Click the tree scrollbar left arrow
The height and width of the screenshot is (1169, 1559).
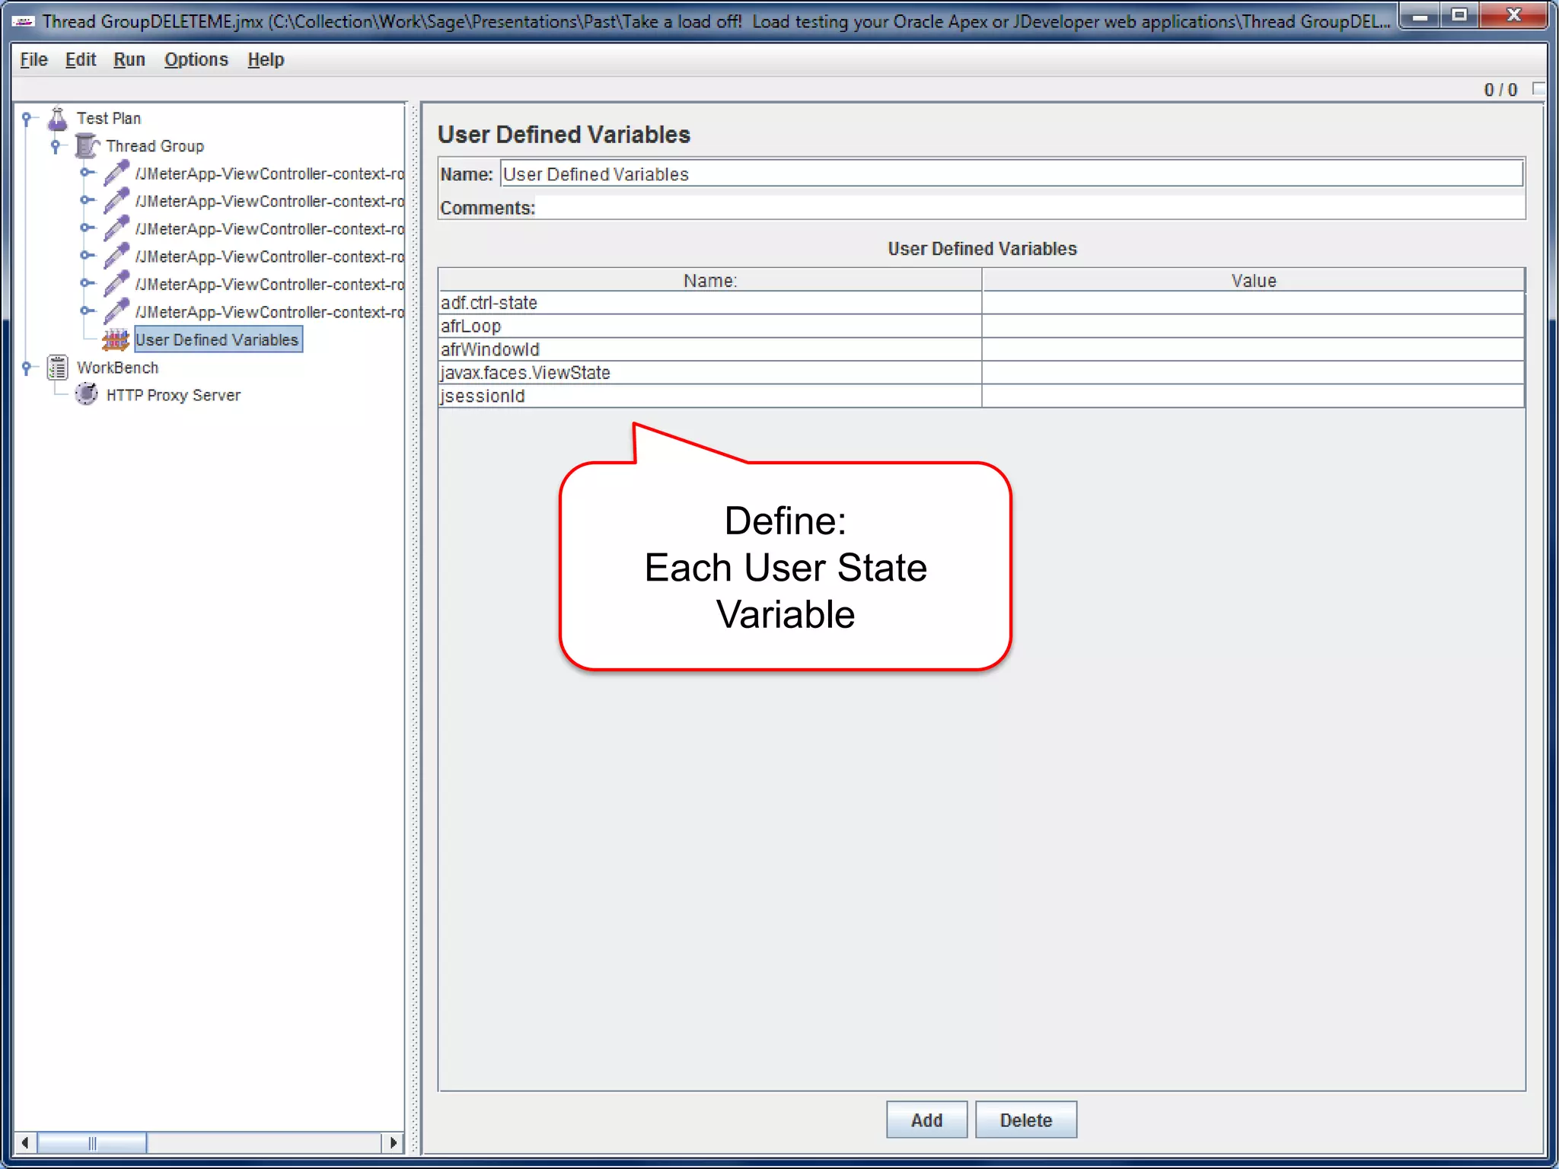coord(25,1142)
